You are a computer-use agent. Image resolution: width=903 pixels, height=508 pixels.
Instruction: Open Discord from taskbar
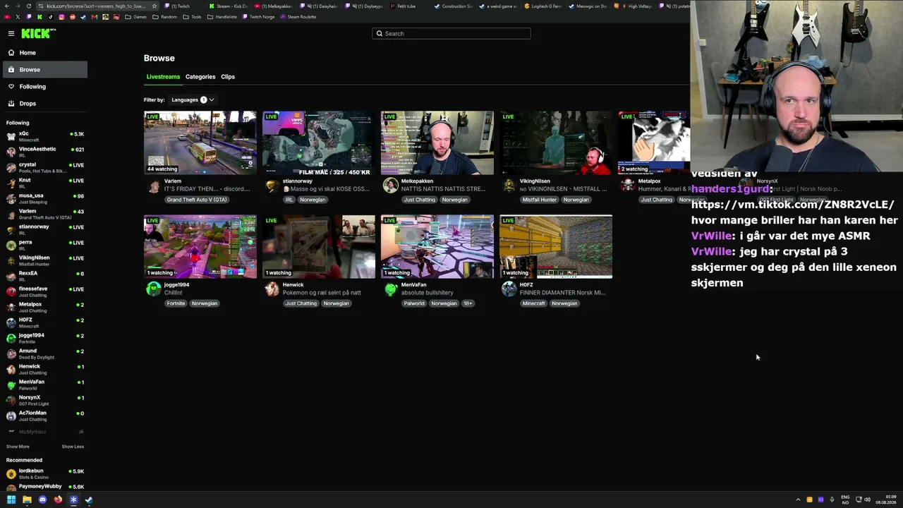[x=42, y=500]
